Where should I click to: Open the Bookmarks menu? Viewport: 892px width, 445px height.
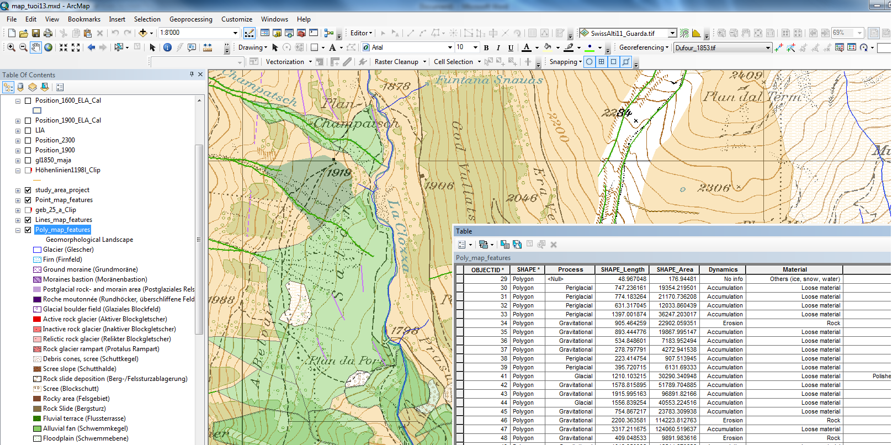tap(84, 19)
